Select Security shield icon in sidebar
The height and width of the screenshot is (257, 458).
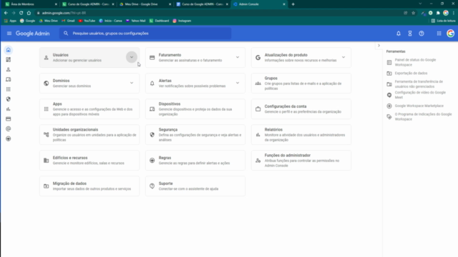[x=8, y=99]
